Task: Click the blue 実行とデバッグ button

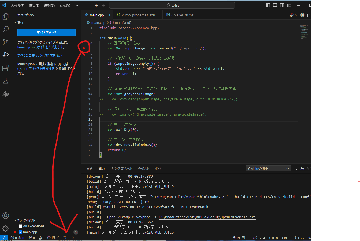Action: tap(46, 33)
